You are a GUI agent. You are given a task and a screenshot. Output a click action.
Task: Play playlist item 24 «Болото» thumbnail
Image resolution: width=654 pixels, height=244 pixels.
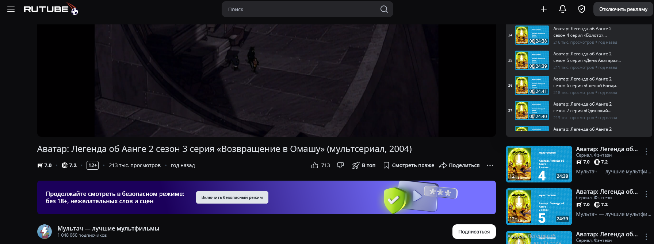coord(532,35)
